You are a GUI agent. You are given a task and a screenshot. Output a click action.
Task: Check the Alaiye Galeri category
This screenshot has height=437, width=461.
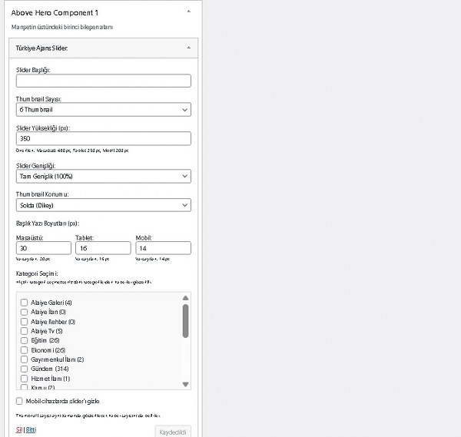pyautogui.click(x=25, y=303)
